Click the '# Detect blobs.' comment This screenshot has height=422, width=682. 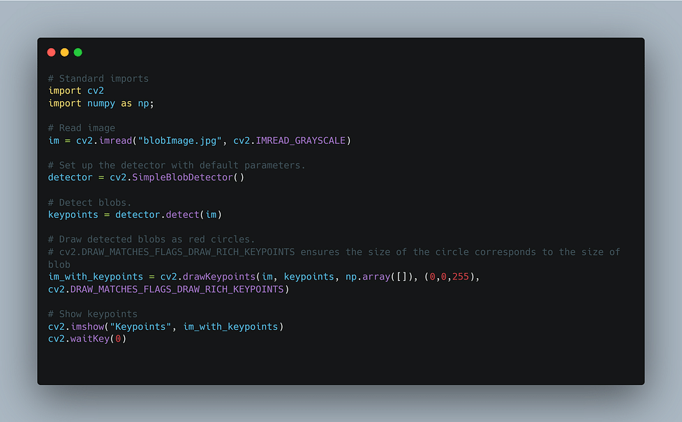pyautogui.click(x=89, y=203)
